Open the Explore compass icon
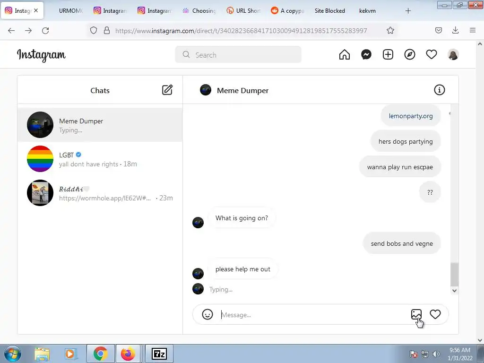 (x=410, y=55)
